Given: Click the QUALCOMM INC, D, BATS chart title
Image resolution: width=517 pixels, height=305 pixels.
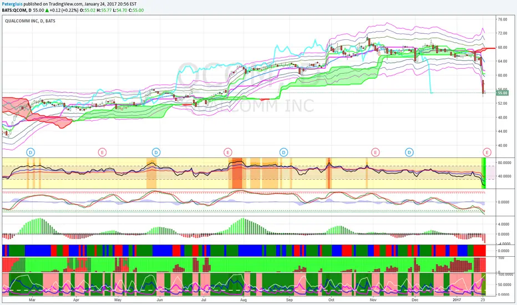Looking at the screenshot, I should tap(30, 21).
